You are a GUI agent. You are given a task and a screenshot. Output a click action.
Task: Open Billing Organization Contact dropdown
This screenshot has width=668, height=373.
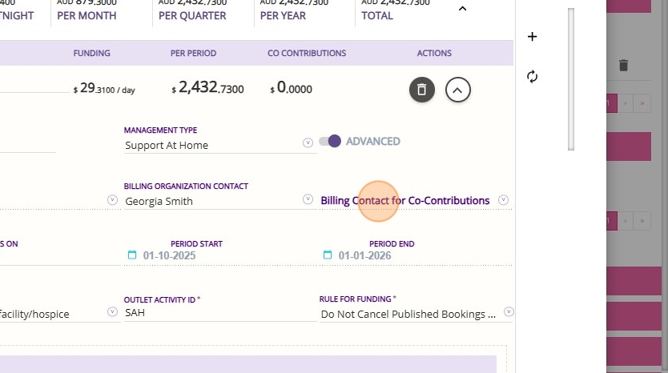(308, 199)
